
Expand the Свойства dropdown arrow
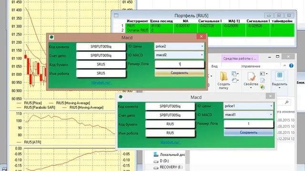pos(251,88)
